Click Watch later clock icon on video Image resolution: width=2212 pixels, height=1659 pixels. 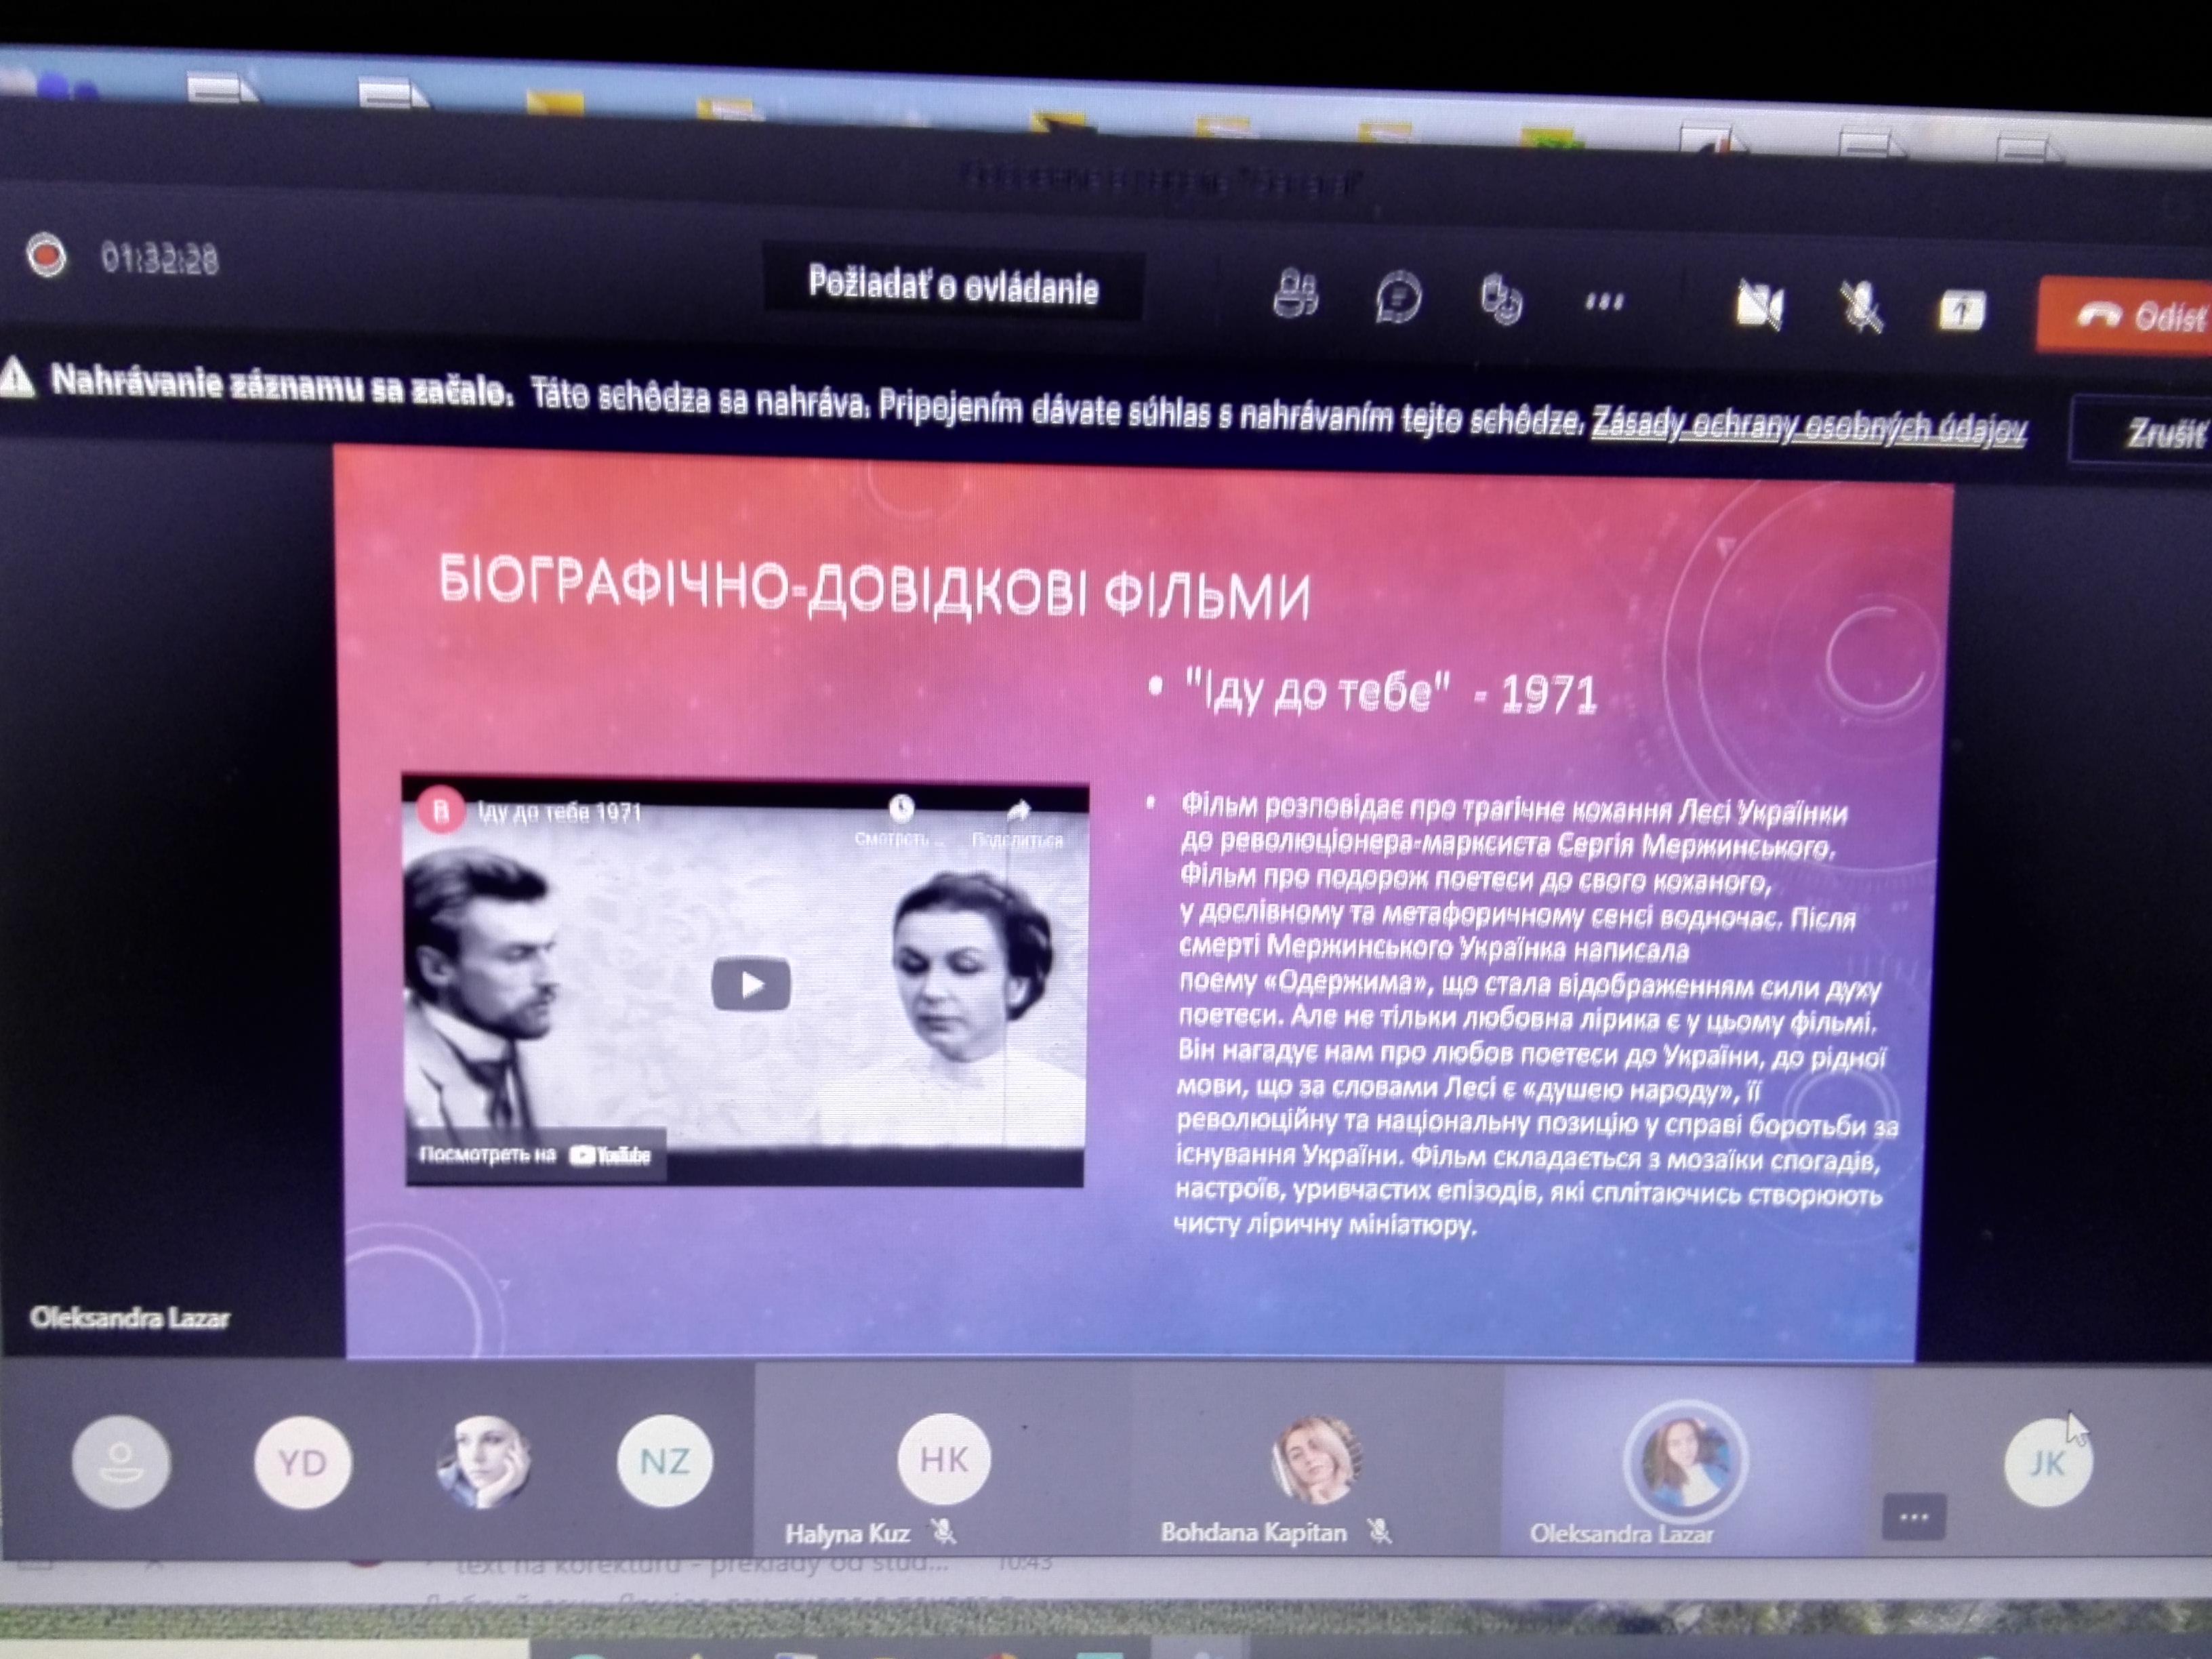(x=900, y=808)
